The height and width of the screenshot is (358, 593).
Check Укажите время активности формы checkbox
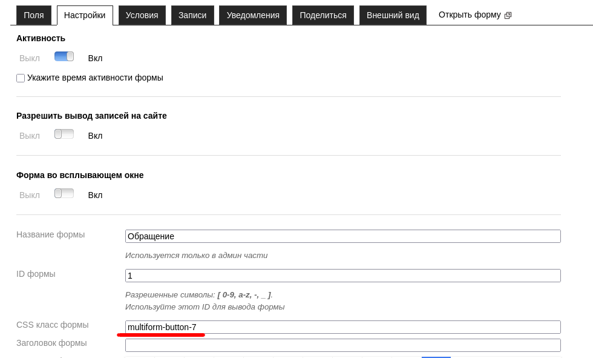21,78
